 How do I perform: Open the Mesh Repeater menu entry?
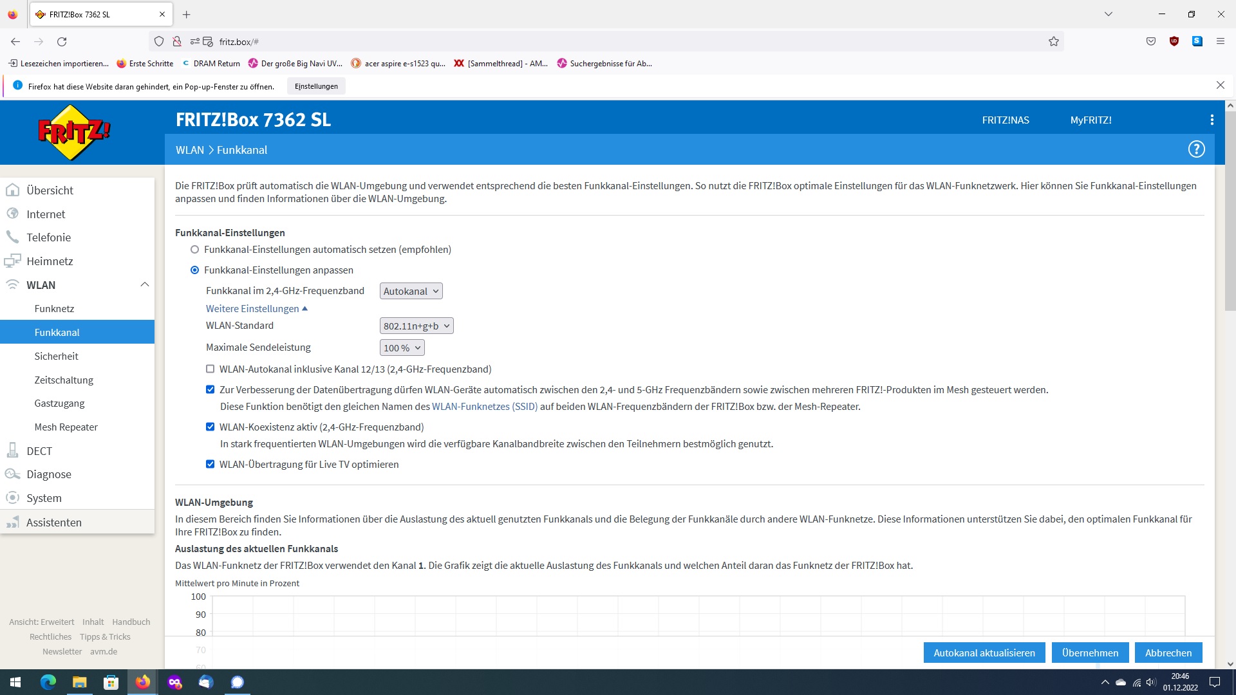66,427
